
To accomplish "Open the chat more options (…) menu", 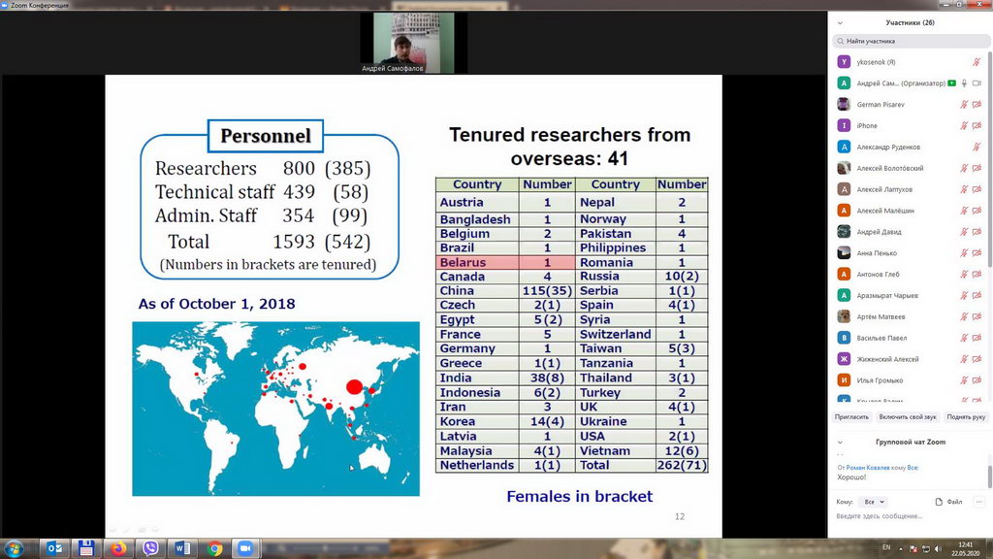I will click(979, 502).
